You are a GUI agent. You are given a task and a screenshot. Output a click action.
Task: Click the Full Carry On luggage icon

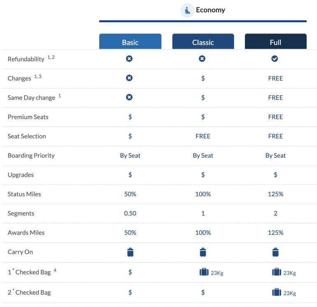coord(275,252)
